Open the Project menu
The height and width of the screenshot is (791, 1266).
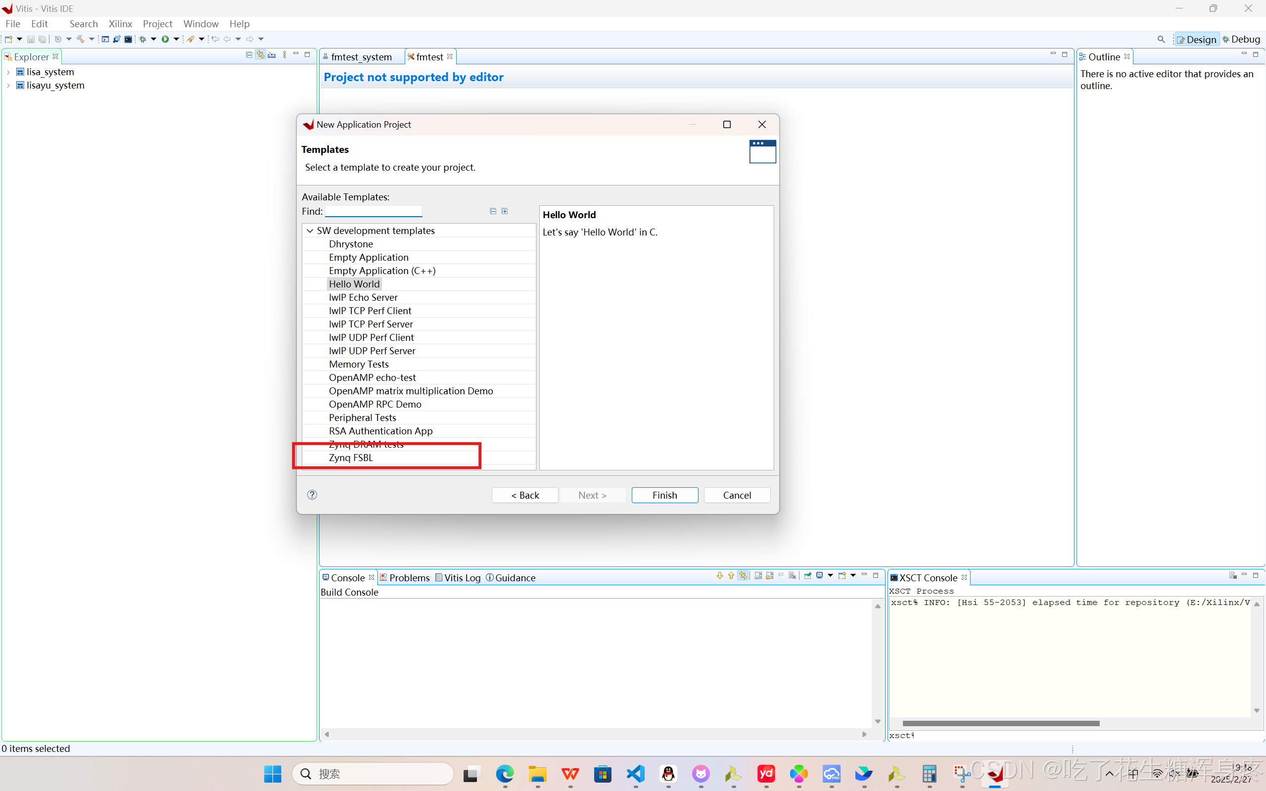click(x=157, y=24)
